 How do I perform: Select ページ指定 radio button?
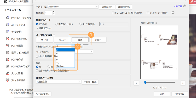80,24
